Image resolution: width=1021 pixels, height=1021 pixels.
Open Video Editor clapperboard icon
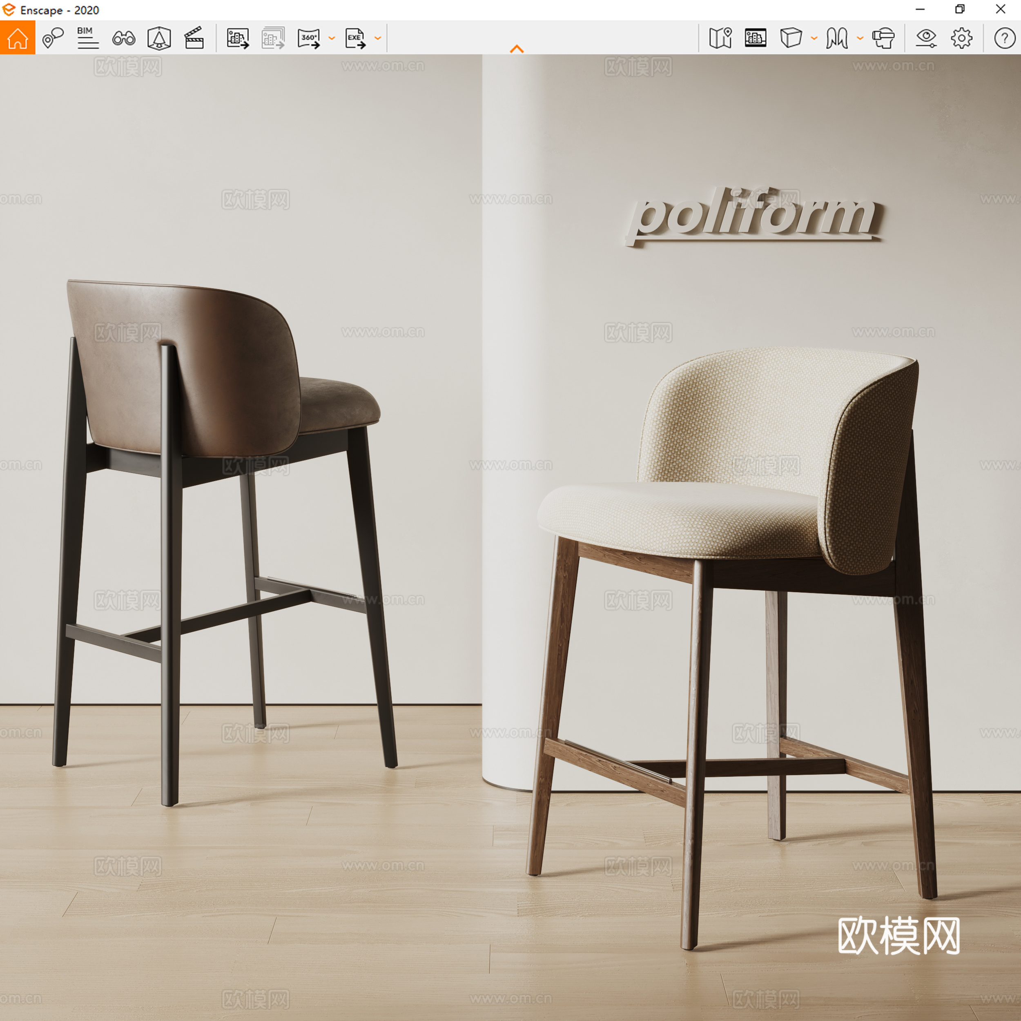point(194,38)
